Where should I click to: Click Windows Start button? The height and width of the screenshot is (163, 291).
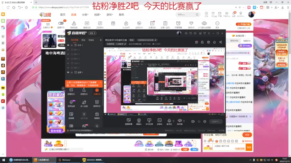[3, 160]
